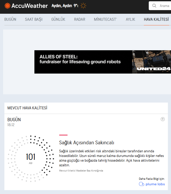This screenshot has height=194, width=171.
Task: Click the Aydın, Aydın location label
Action: tap(62, 6)
